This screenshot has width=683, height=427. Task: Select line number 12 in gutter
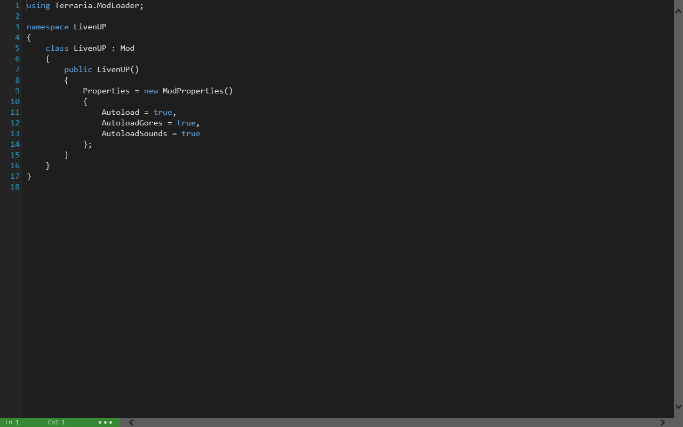pos(15,123)
